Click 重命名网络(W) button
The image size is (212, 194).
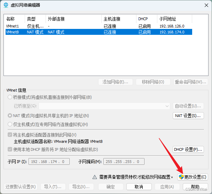coord(191,82)
